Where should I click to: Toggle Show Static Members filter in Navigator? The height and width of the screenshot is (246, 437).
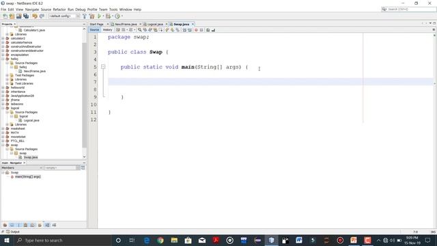[x=18, y=225]
